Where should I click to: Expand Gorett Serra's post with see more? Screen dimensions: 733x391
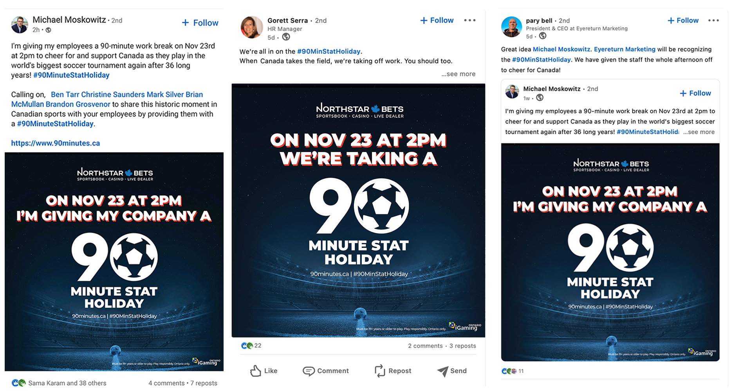coord(458,74)
